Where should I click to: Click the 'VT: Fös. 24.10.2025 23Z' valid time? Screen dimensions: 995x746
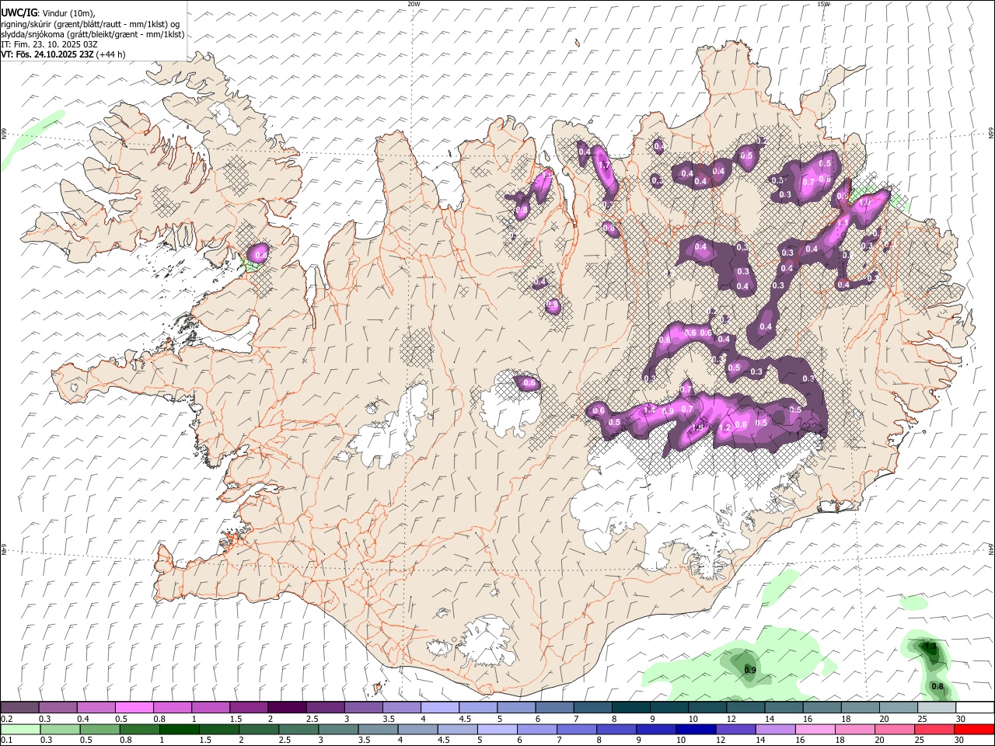47,54
